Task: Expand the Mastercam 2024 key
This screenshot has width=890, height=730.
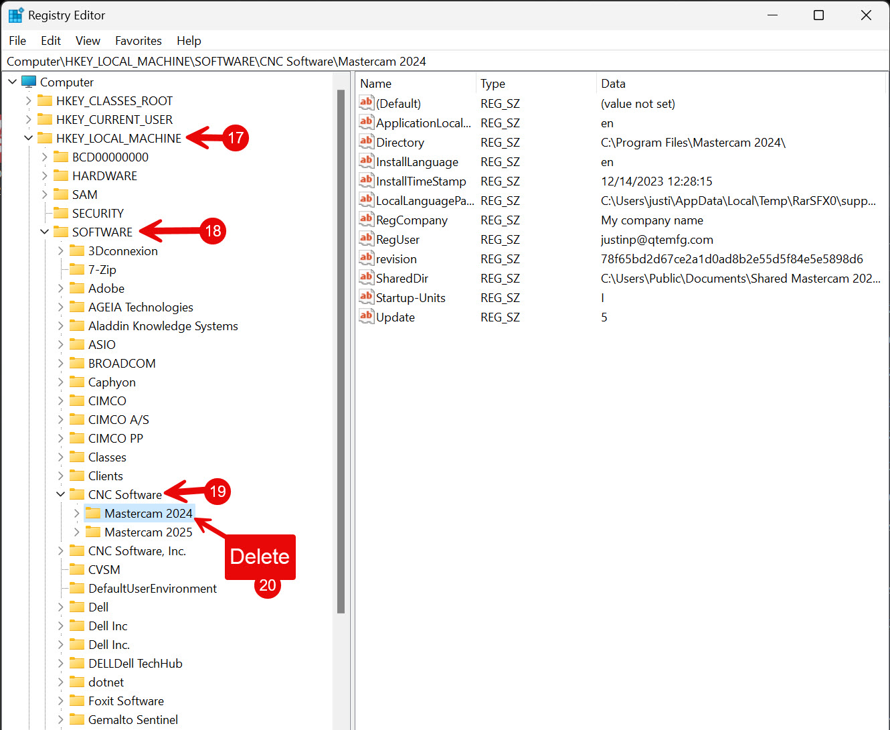Action: (x=76, y=513)
